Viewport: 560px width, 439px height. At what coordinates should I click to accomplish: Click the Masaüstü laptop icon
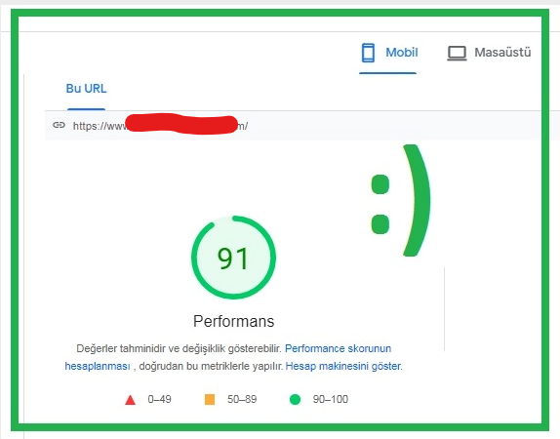(457, 54)
